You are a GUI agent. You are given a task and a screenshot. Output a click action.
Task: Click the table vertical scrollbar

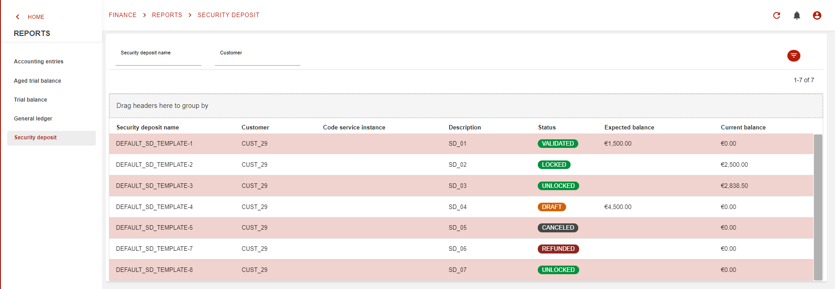point(818,207)
